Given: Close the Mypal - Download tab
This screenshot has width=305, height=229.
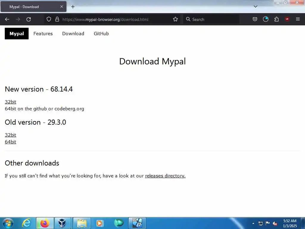Looking at the screenshot, I should coord(62,7).
